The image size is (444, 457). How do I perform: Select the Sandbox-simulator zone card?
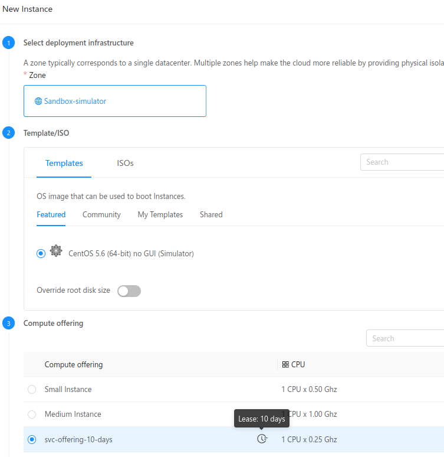(x=115, y=101)
